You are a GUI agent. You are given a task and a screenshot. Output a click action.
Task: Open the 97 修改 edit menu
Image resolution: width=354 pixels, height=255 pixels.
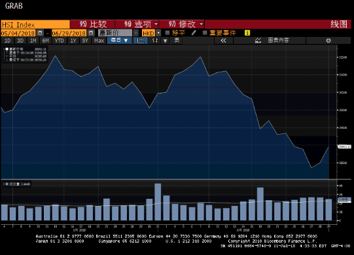[182, 24]
